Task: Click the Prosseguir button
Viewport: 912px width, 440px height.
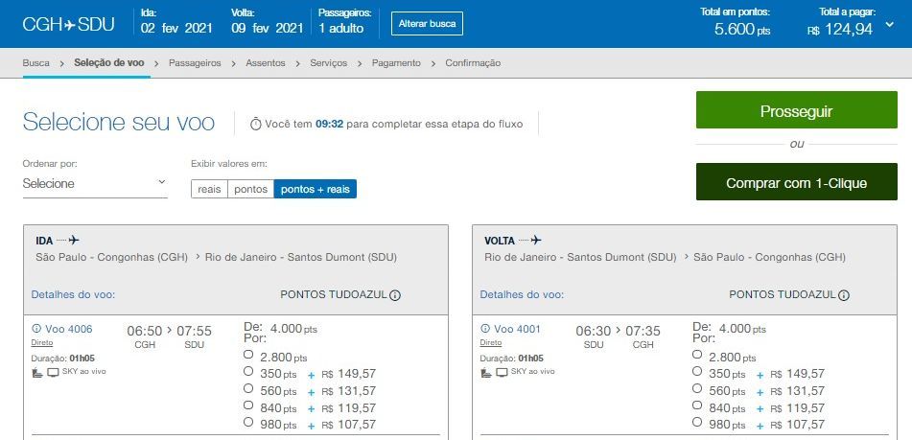Action: click(x=796, y=110)
